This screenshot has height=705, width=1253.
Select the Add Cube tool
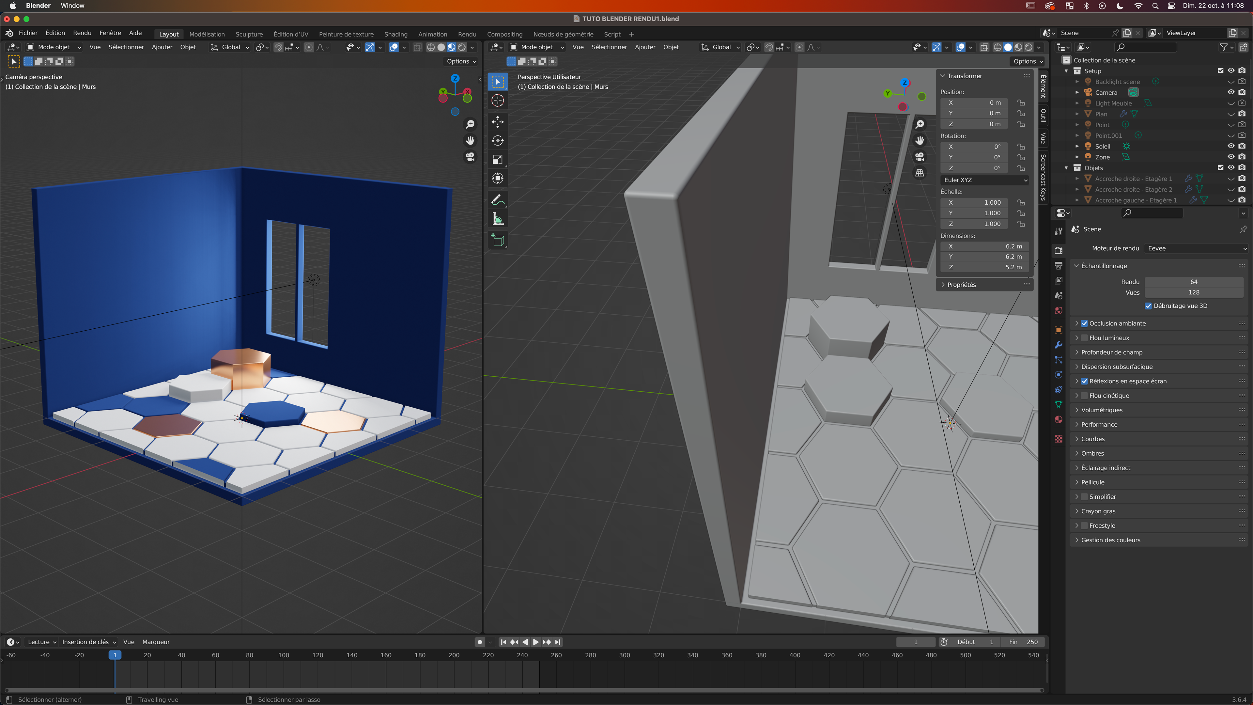click(498, 240)
